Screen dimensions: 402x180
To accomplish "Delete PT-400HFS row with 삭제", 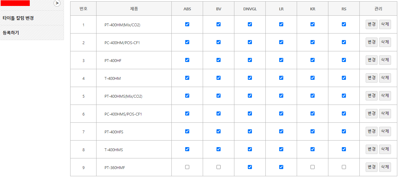I will (x=385, y=131).
